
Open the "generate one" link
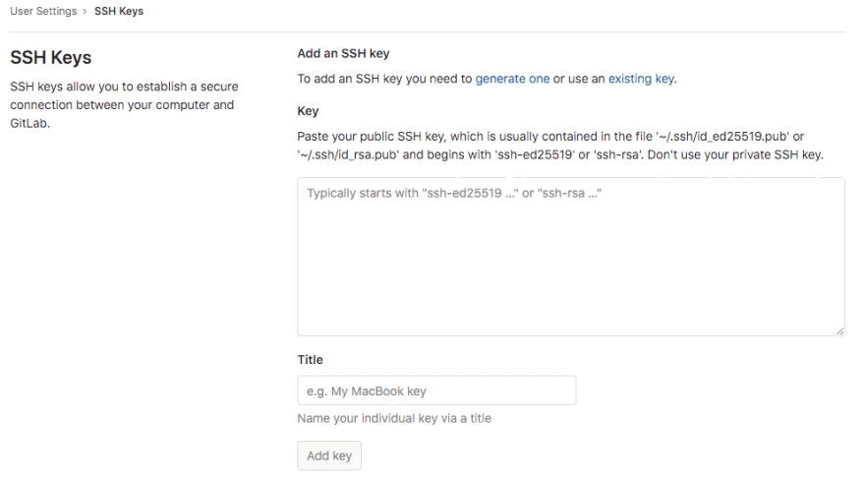tap(512, 79)
